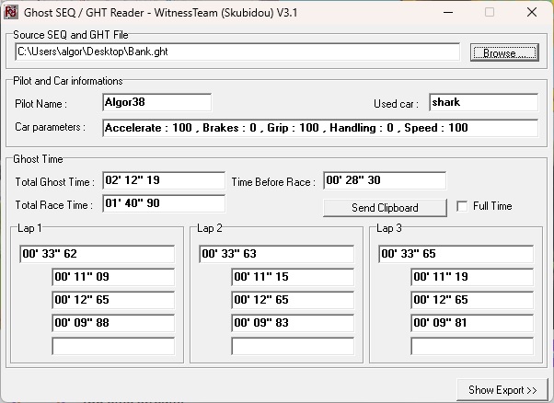This screenshot has width=554, height=403.
Task: Click the Lap 2 group label
Action: pos(210,228)
